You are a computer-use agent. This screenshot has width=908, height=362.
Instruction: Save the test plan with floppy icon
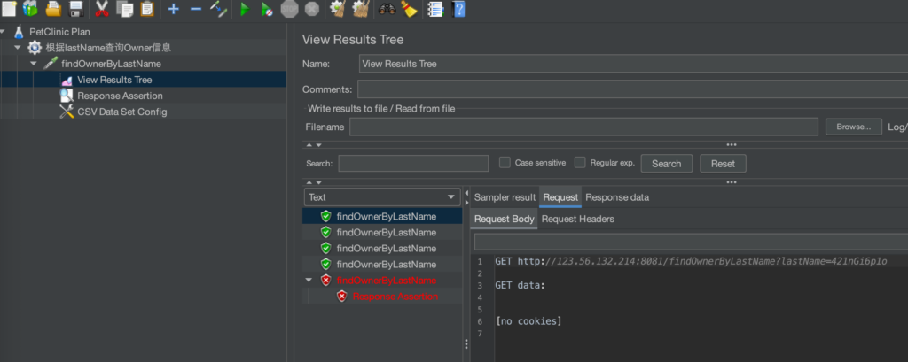[76, 9]
